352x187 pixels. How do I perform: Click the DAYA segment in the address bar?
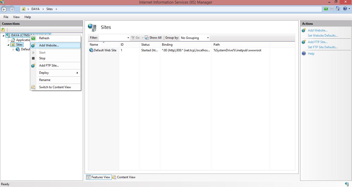click(x=35, y=9)
